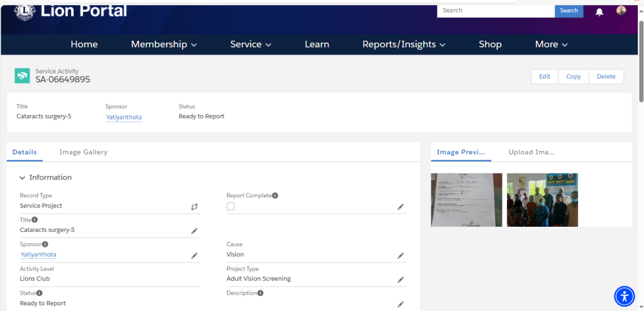This screenshot has width=644, height=311.
Task: Click the Lions Club logo
Action: pyautogui.click(x=25, y=11)
